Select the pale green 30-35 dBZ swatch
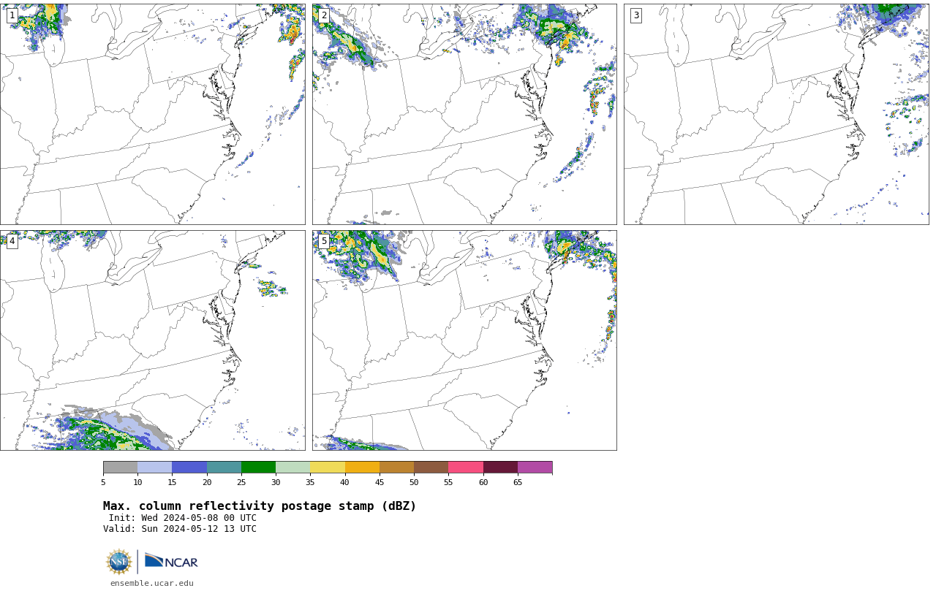Image resolution: width=936 pixels, height=591 pixels. pos(292,468)
